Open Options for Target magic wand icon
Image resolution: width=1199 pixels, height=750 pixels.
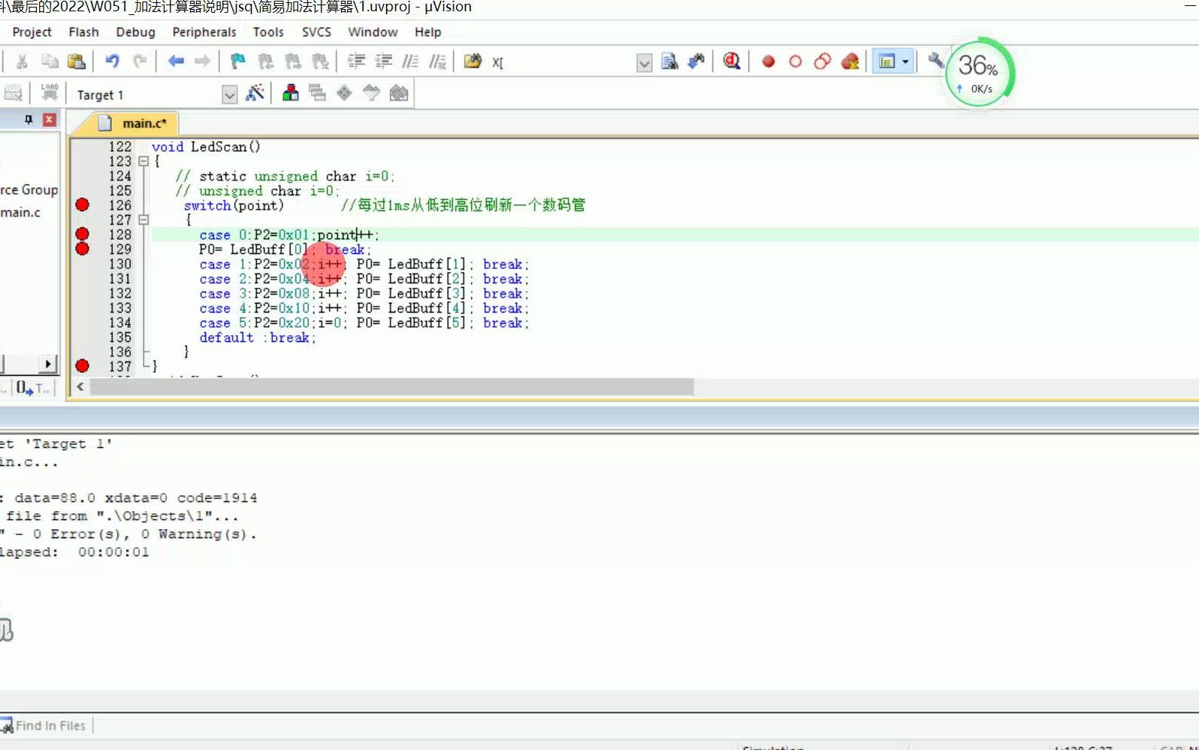(255, 93)
